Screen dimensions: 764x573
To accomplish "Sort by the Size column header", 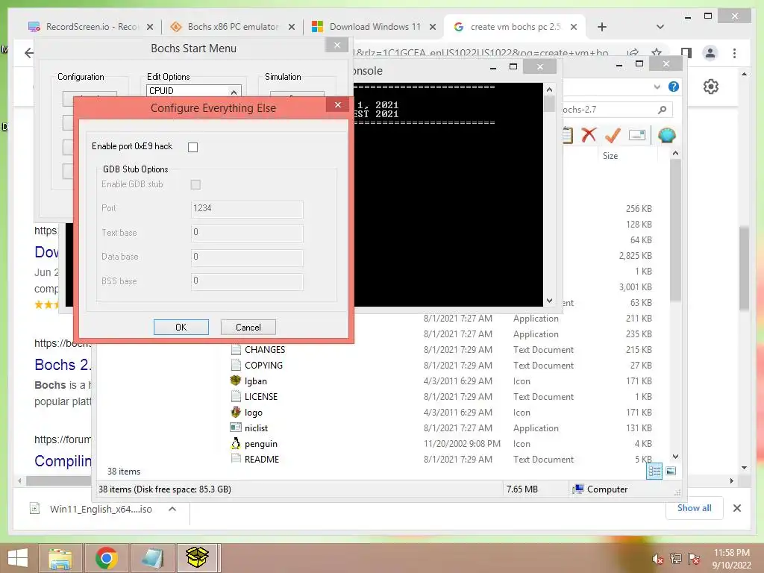I will (610, 156).
